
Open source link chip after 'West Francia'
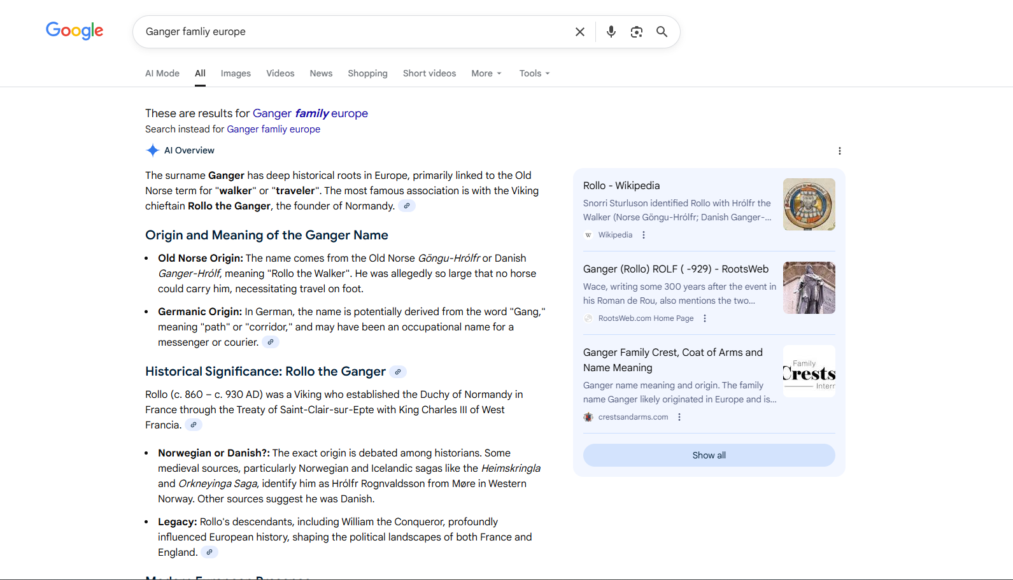point(194,425)
